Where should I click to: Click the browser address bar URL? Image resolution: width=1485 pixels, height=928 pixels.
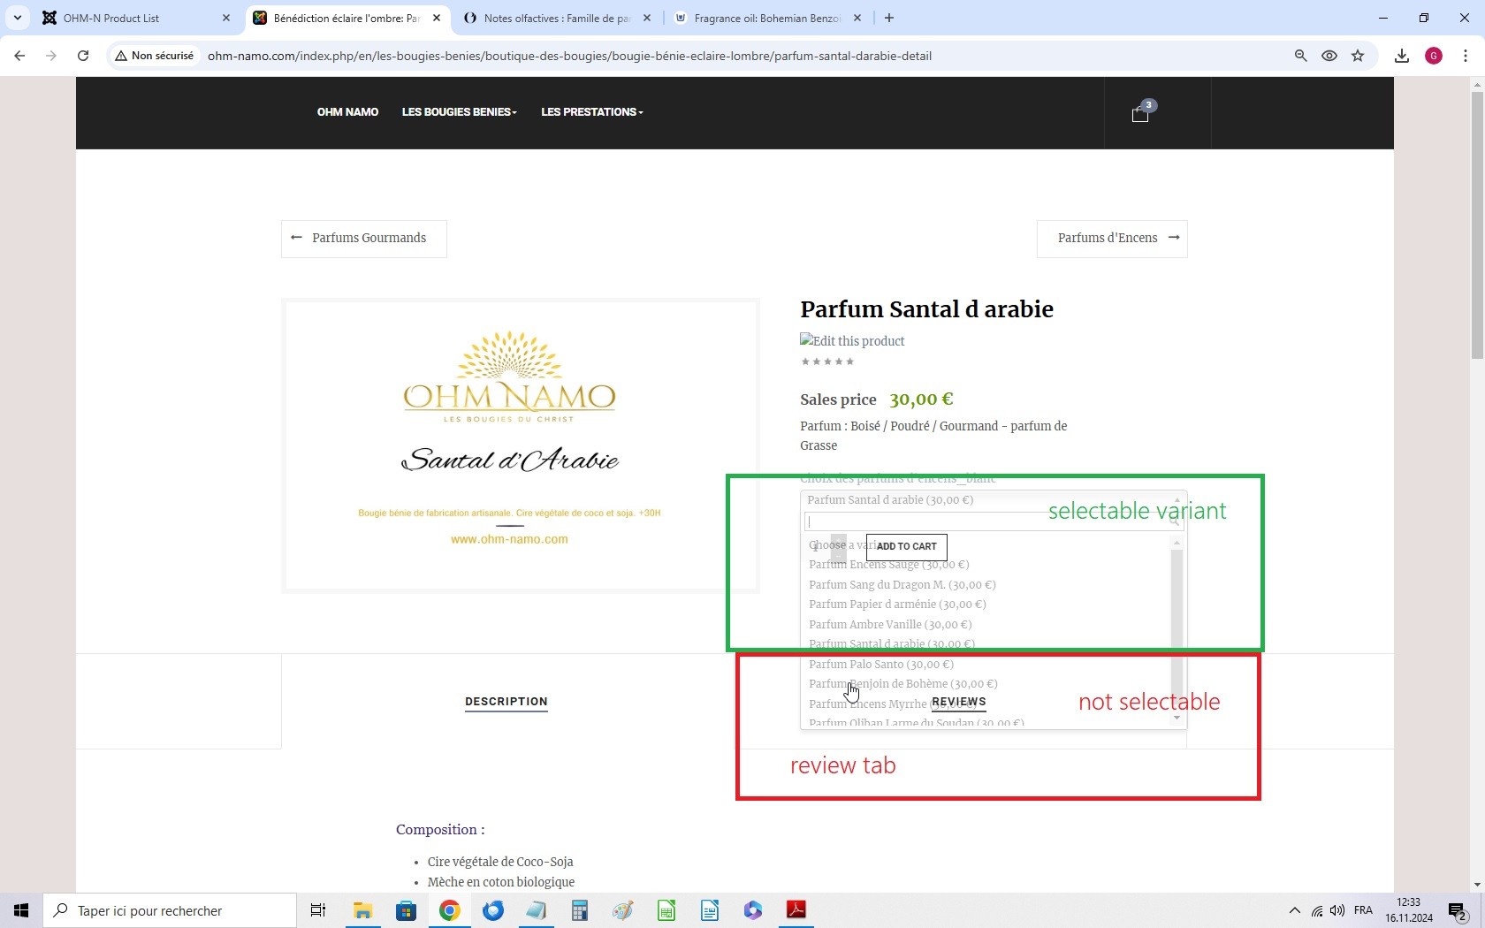(x=569, y=56)
